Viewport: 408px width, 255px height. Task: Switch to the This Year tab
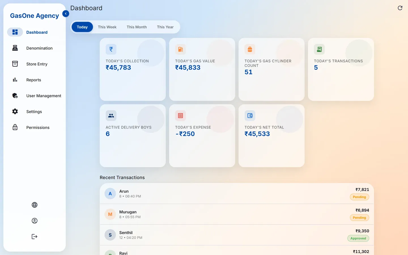coord(165,27)
